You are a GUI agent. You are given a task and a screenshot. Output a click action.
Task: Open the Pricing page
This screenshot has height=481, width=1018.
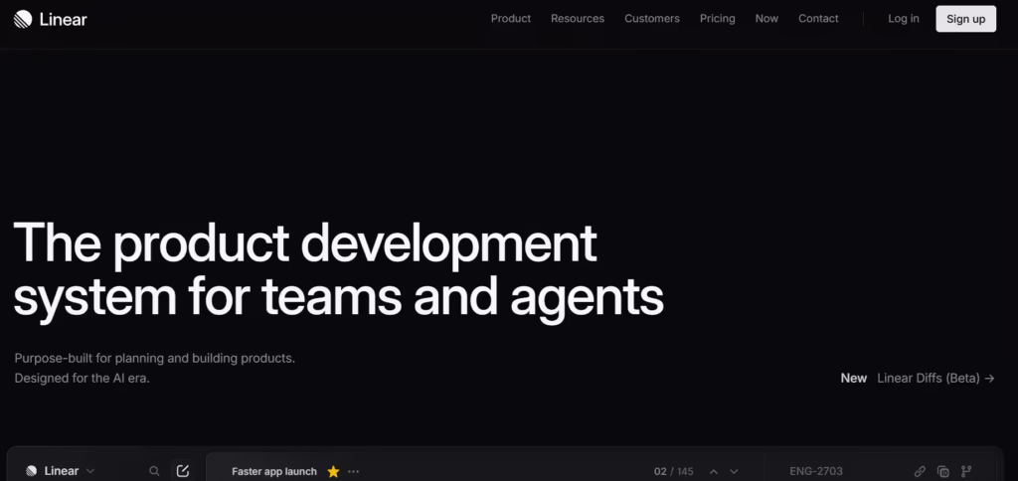coord(718,19)
